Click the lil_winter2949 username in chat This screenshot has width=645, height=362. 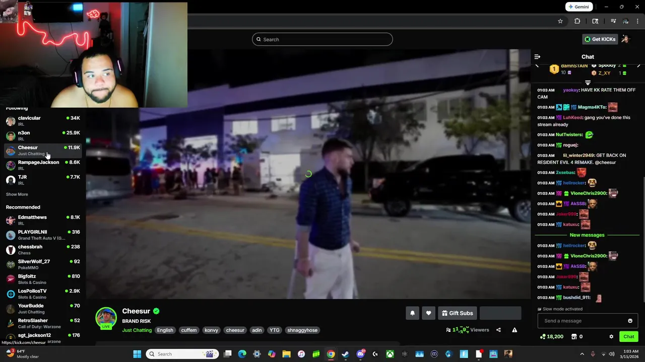pos(578,155)
